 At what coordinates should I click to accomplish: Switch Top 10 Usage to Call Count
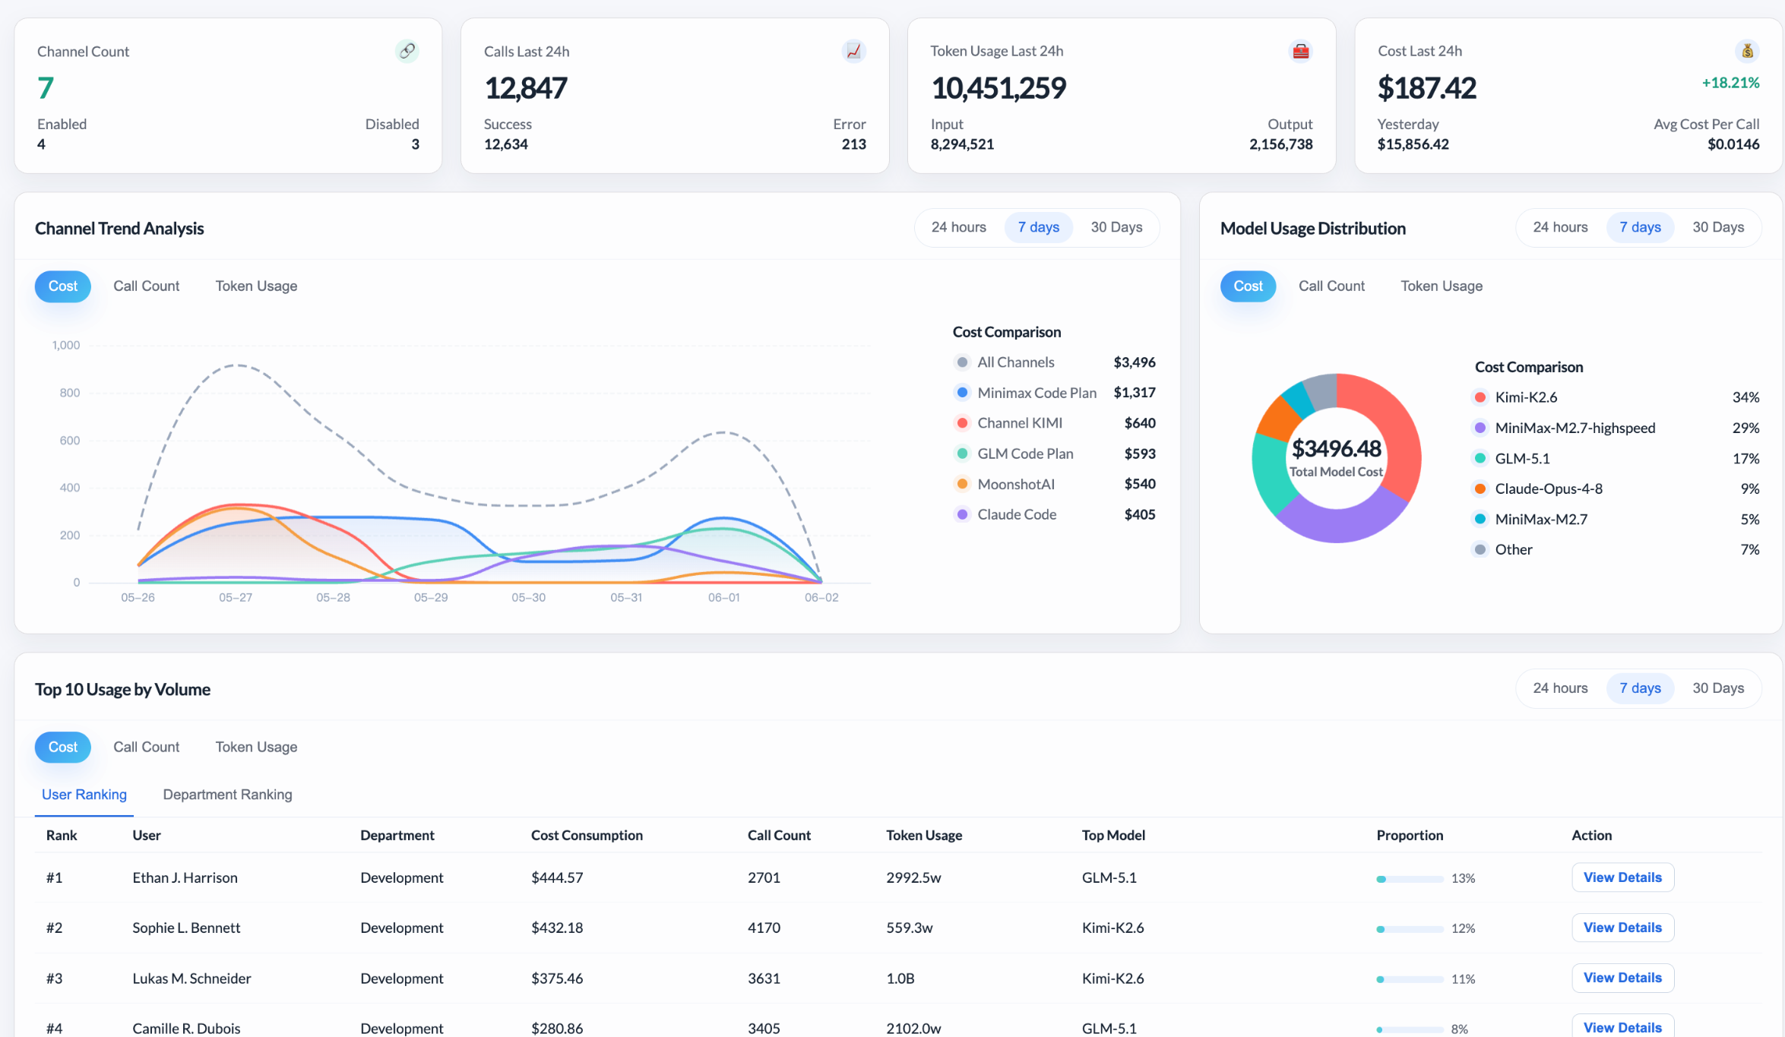point(147,748)
